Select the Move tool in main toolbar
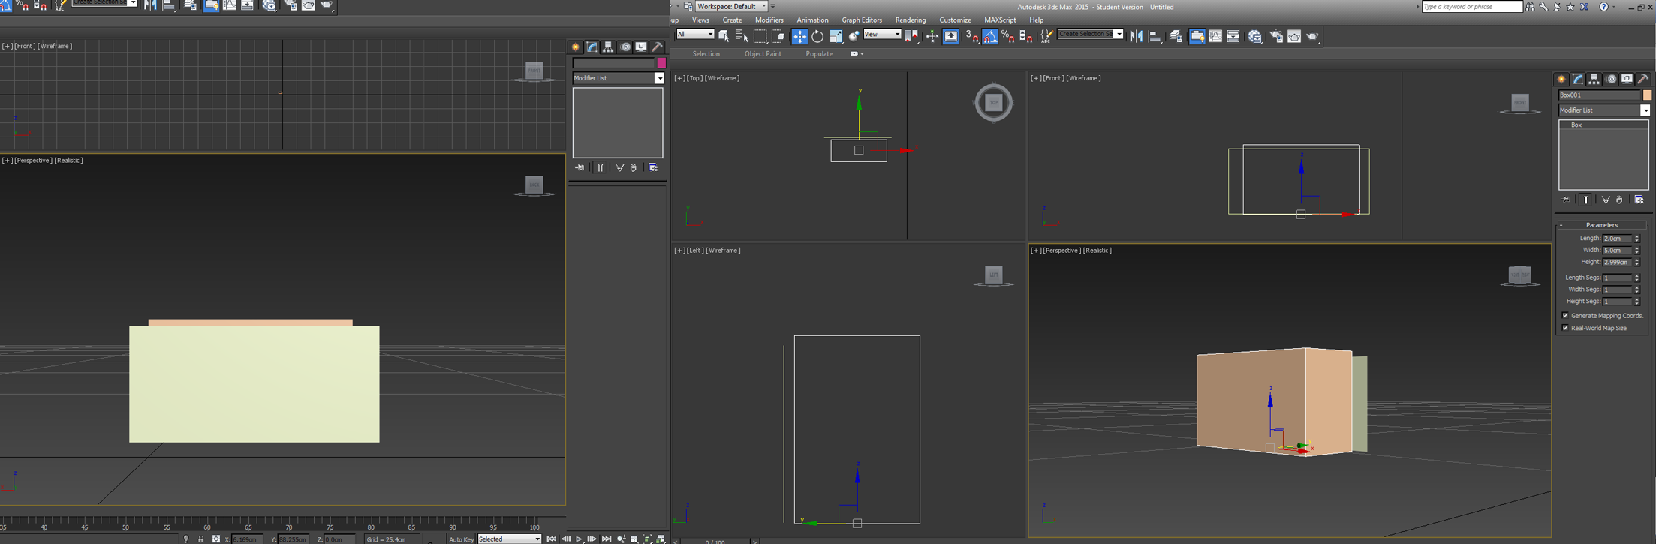This screenshot has width=1656, height=544. (799, 36)
